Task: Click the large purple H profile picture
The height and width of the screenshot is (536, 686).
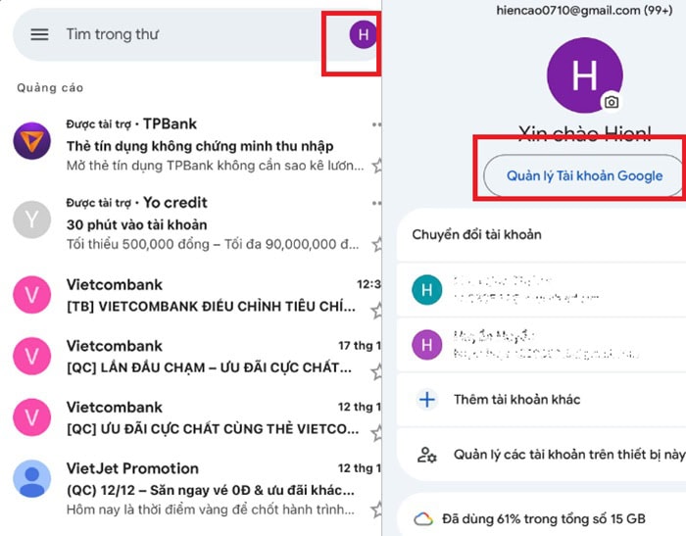Action: (584, 75)
